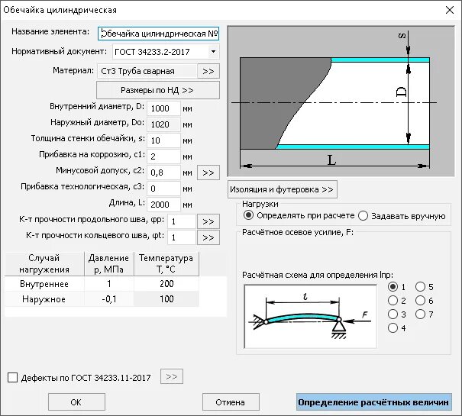
Task: Edit the Длина L field
Action: coord(163,205)
